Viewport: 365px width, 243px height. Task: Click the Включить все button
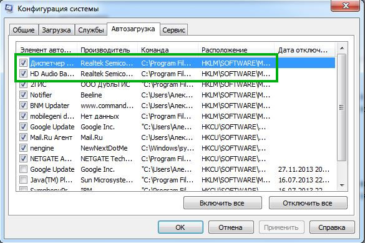coord(223,203)
